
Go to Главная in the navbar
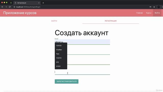pyautogui.click(x=139, y=13)
